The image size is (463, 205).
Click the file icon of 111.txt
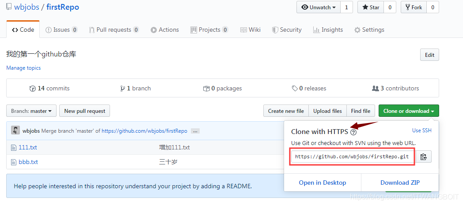pyautogui.click(x=13, y=147)
